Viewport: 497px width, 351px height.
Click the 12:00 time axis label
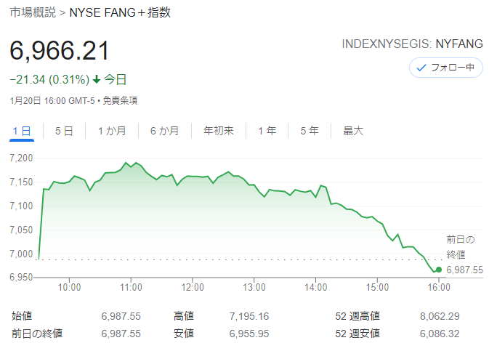coord(193,287)
